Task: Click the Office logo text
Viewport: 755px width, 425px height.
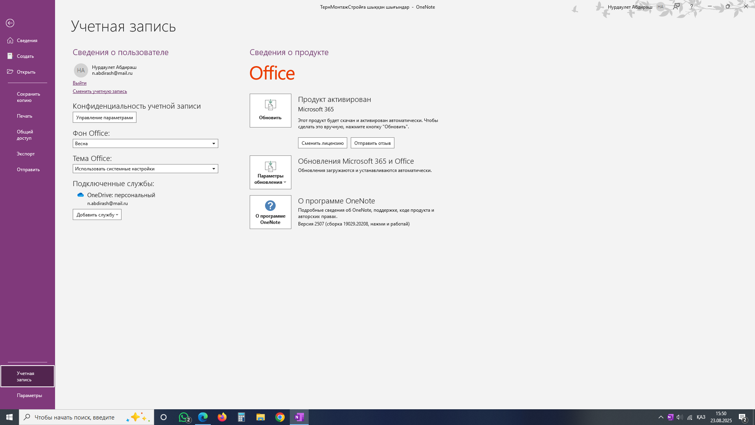Action: [272, 73]
